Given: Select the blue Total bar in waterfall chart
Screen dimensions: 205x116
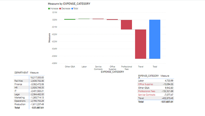Looking at the screenshot, I should coord(155,39).
